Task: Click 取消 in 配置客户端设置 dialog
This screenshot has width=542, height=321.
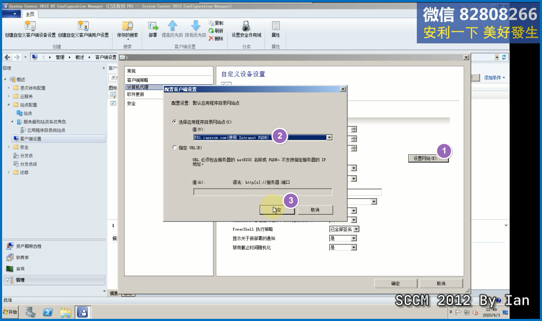Action: pos(315,210)
